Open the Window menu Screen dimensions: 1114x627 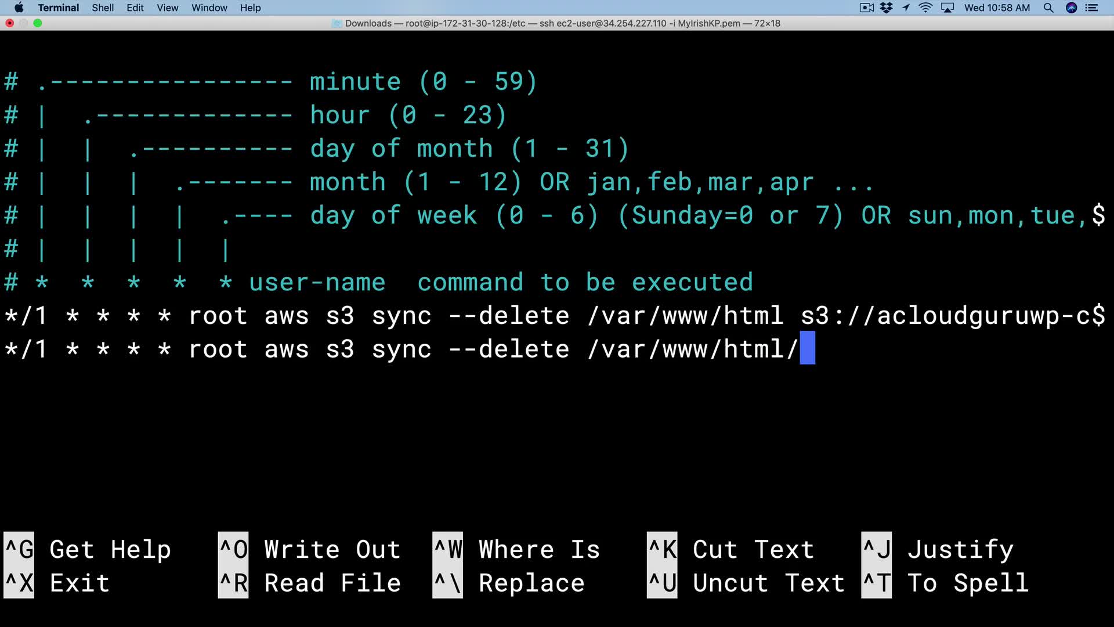(x=209, y=8)
